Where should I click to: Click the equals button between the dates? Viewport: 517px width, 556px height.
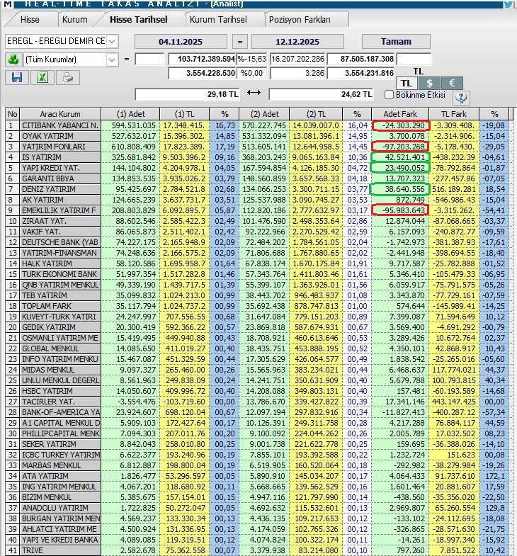pyautogui.click(x=239, y=42)
